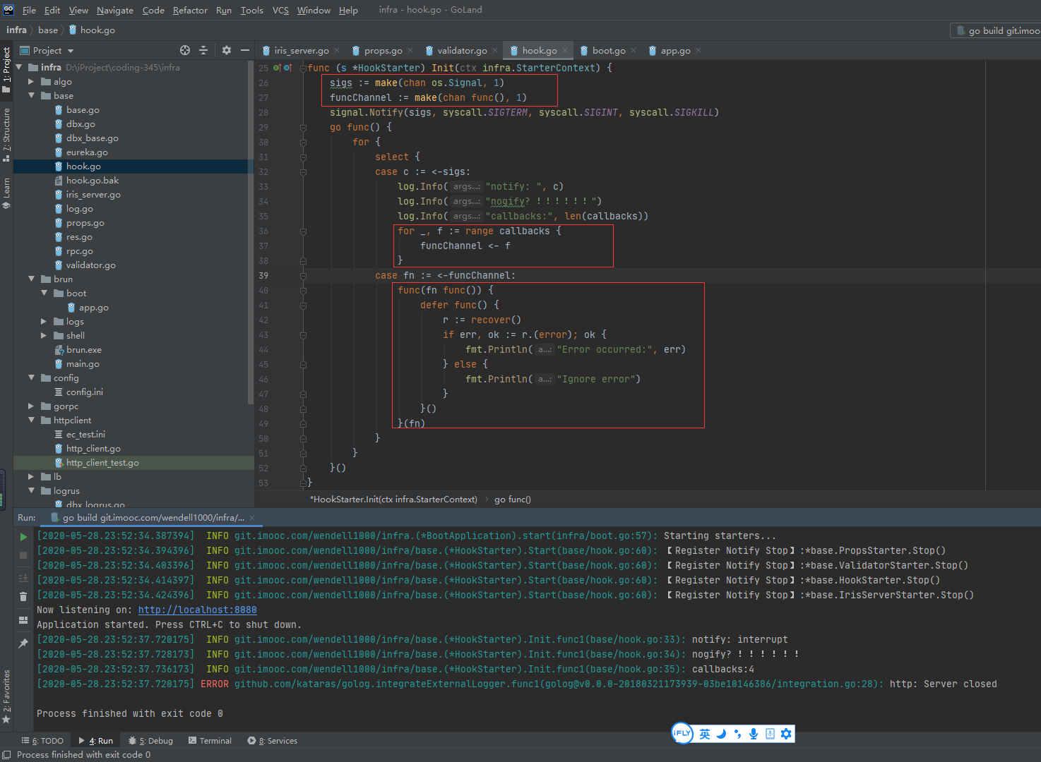Toggle the Favorites tool window
The image size is (1041, 762).
6,695
